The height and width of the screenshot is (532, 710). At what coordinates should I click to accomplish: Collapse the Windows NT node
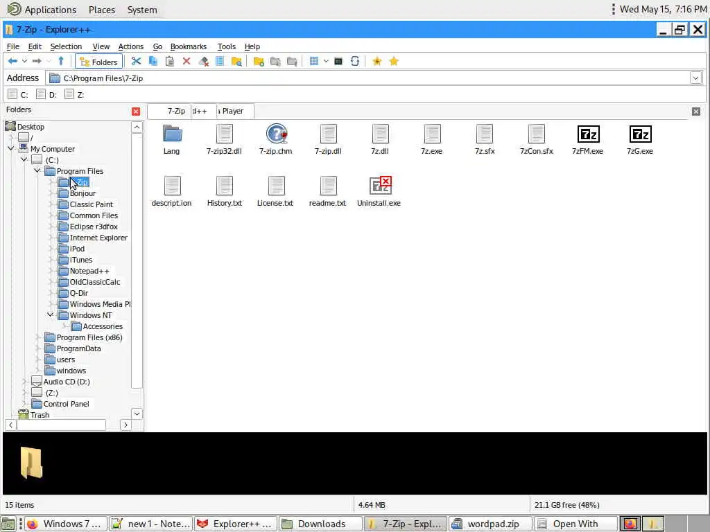(x=50, y=315)
